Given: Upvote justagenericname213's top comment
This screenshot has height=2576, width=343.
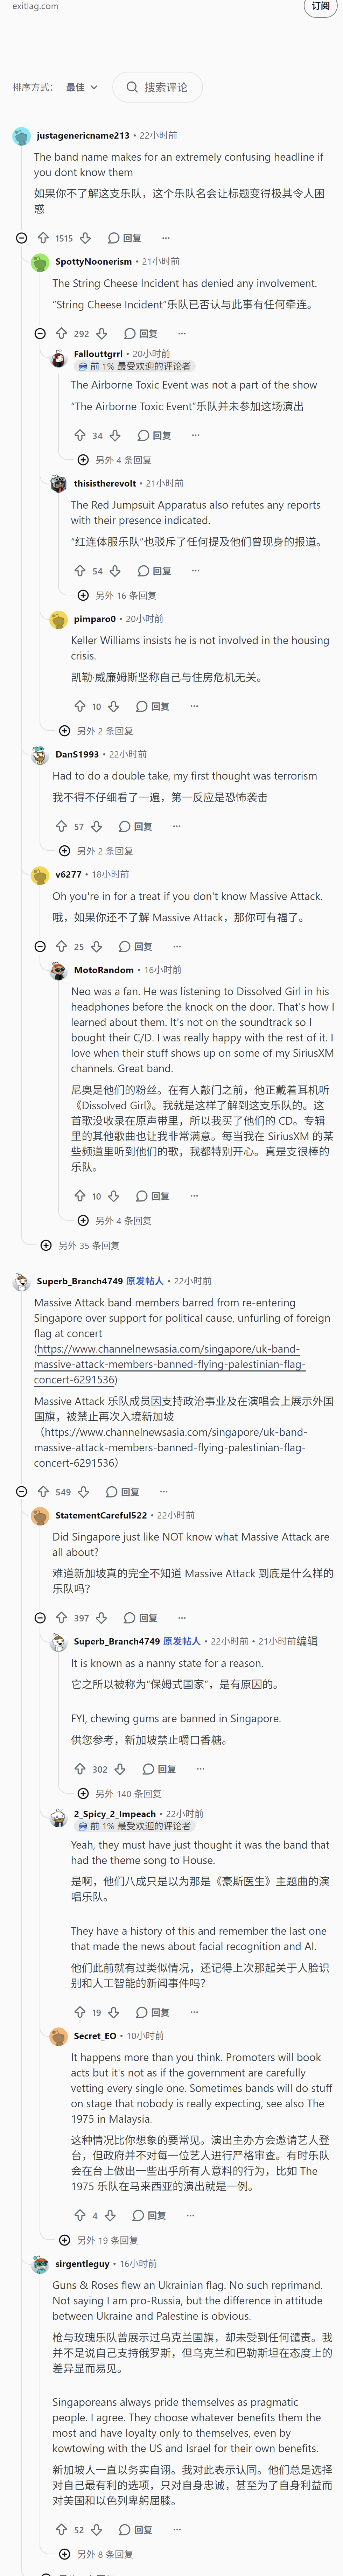Looking at the screenshot, I should pos(43,238).
